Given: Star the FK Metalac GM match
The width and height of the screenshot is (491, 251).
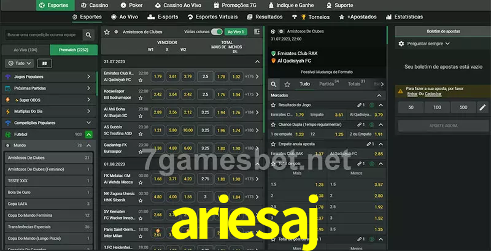Looking at the screenshot, I should click(x=141, y=182).
